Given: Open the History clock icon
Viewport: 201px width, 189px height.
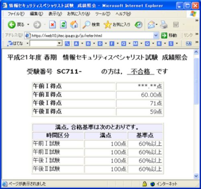Looking at the screenshot, I should [138, 25].
